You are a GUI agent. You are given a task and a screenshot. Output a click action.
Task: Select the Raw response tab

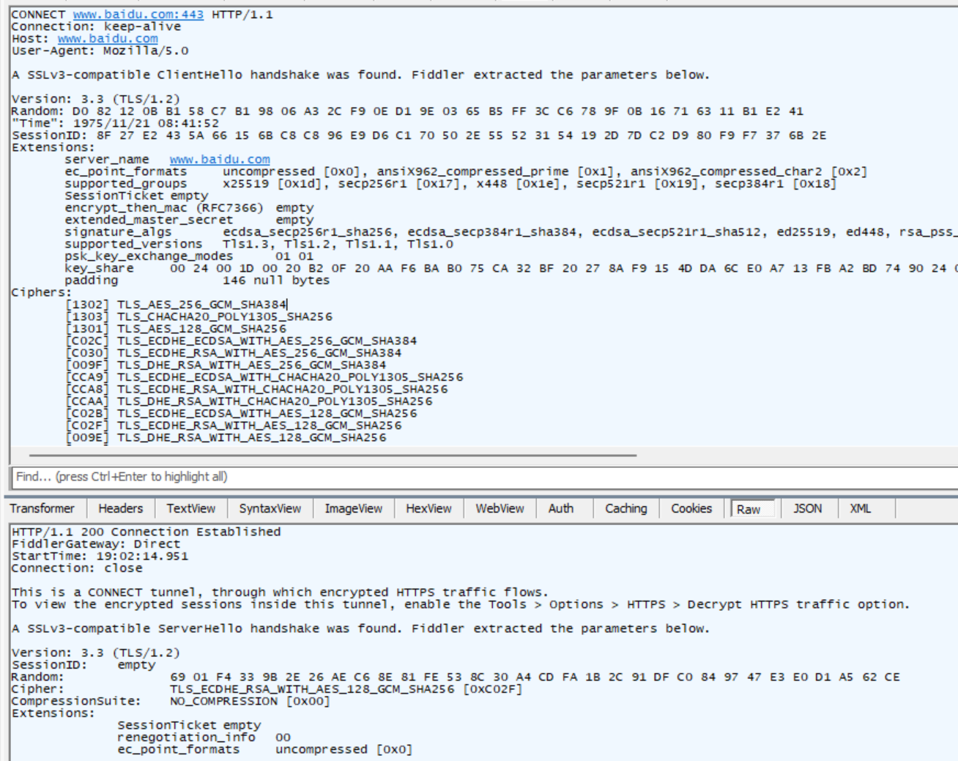[x=752, y=509]
